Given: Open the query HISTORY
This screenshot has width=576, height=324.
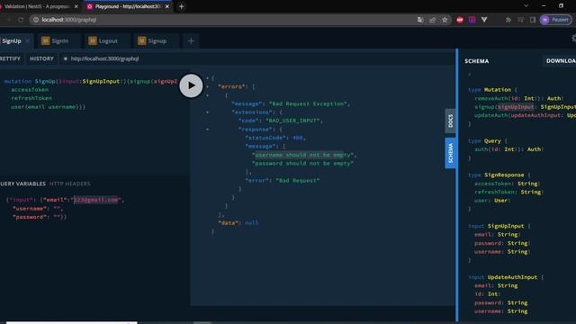Looking at the screenshot, I should [x=41, y=58].
